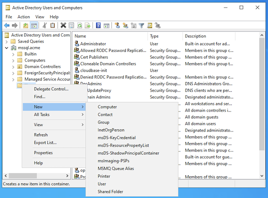Image resolution: width=268 pixels, height=198 pixels.
Task: Choose User from the New submenu
Action: 132,184
